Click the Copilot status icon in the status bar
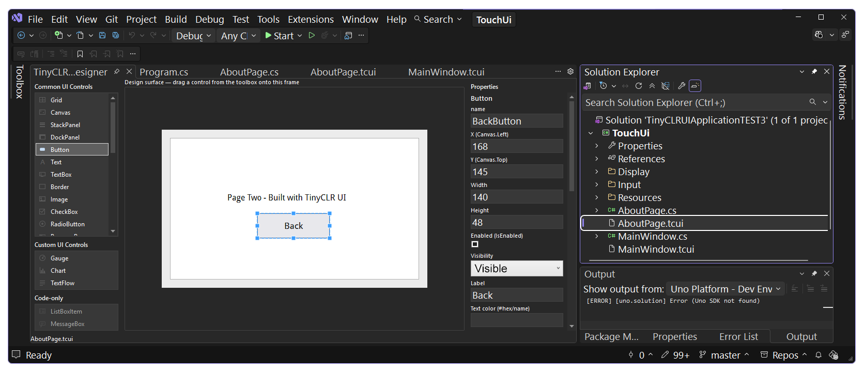 coord(833,355)
